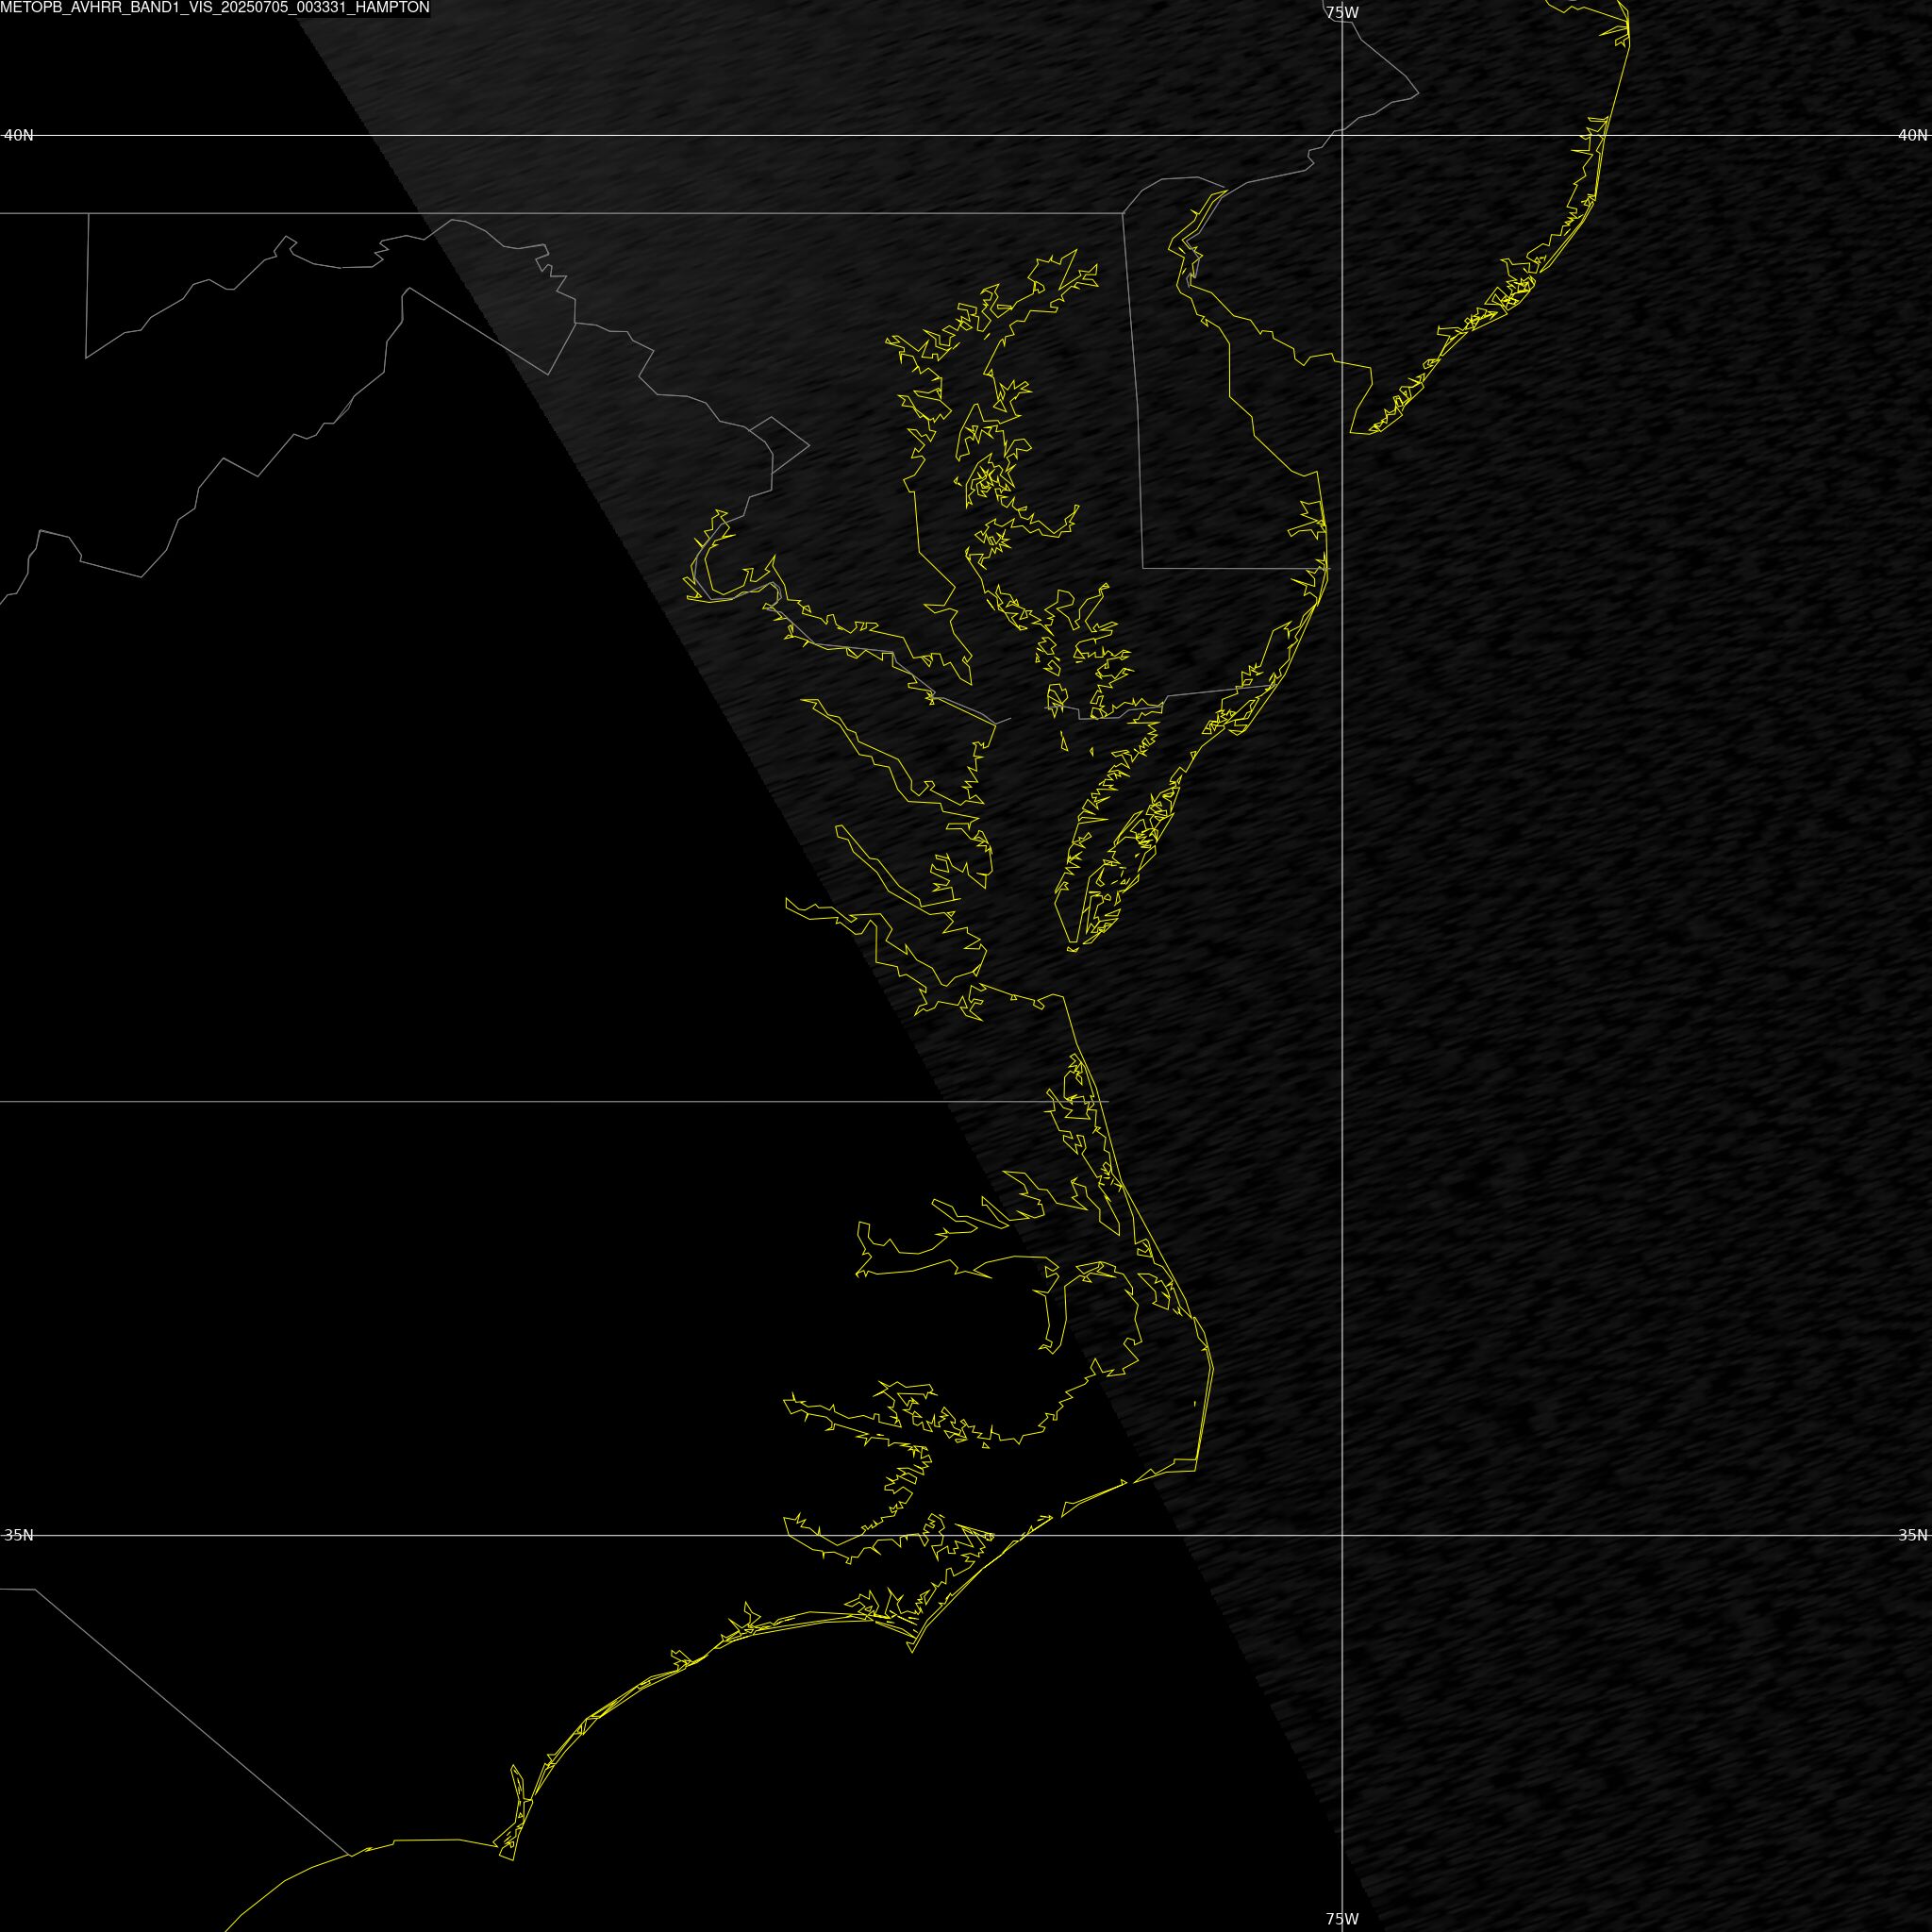The height and width of the screenshot is (1932, 1932).
Task: Click the right 35N latitude label
Action: pos(1913,1535)
